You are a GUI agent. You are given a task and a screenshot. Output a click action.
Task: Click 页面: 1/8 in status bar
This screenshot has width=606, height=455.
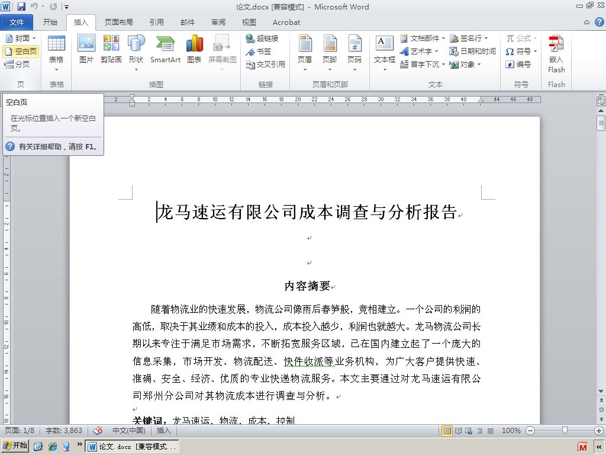click(20, 431)
